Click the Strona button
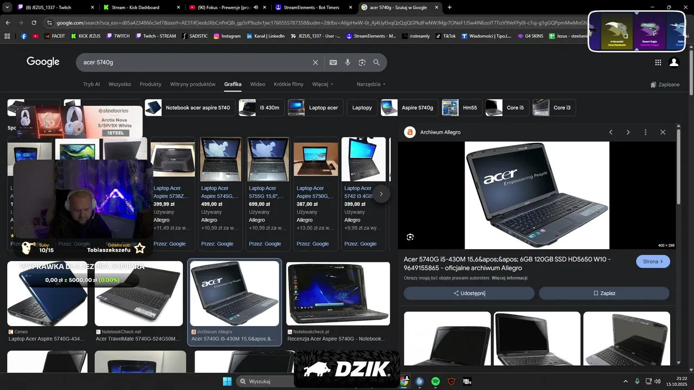The width and height of the screenshot is (694, 390). coord(653,262)
